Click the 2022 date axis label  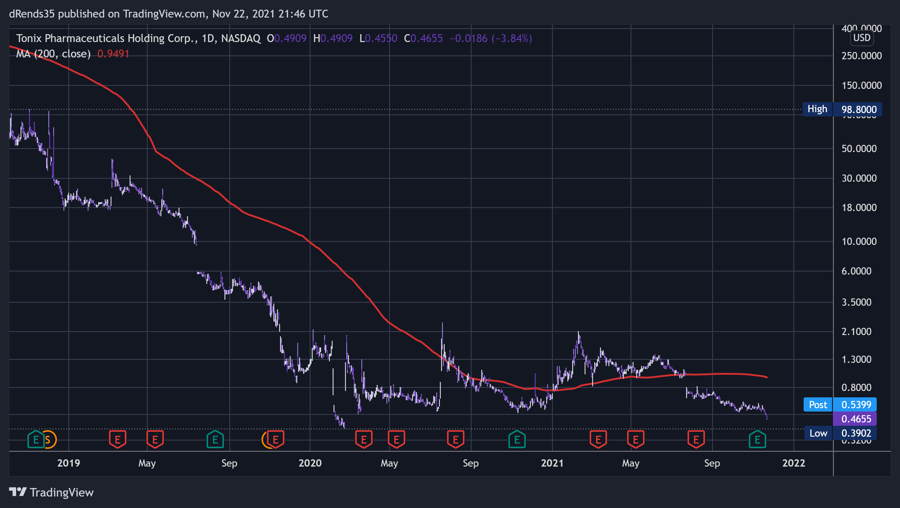(x=793, y=463)
